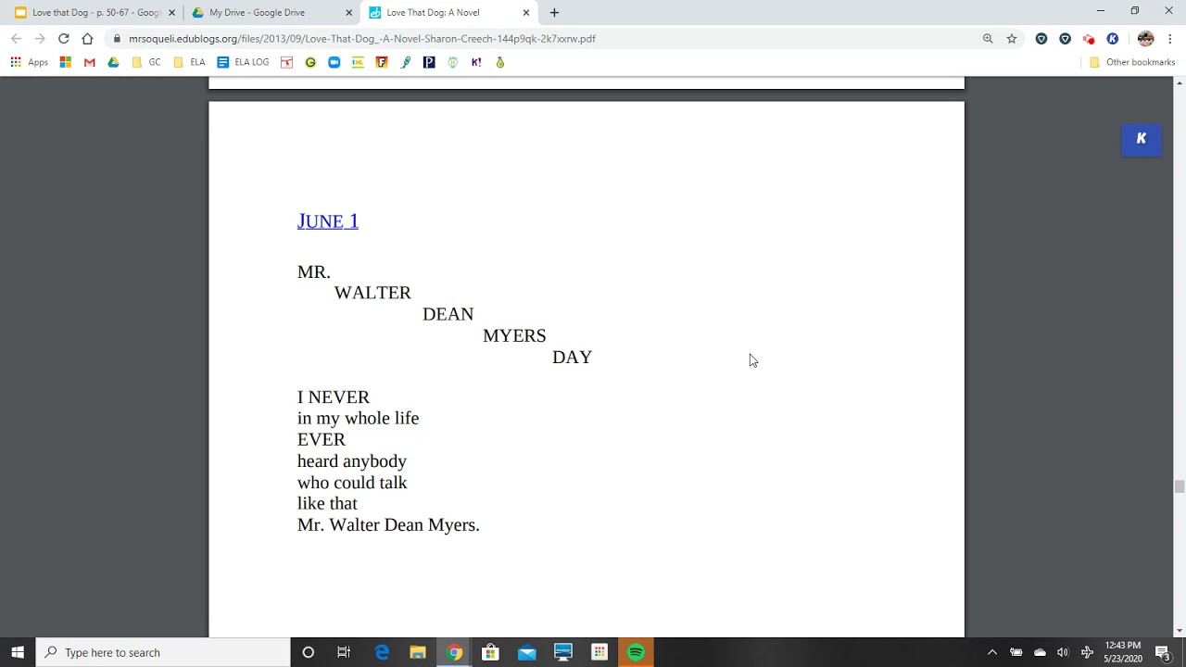
Task: Open the ELA LOG bookmark
Action: point(243,62)
